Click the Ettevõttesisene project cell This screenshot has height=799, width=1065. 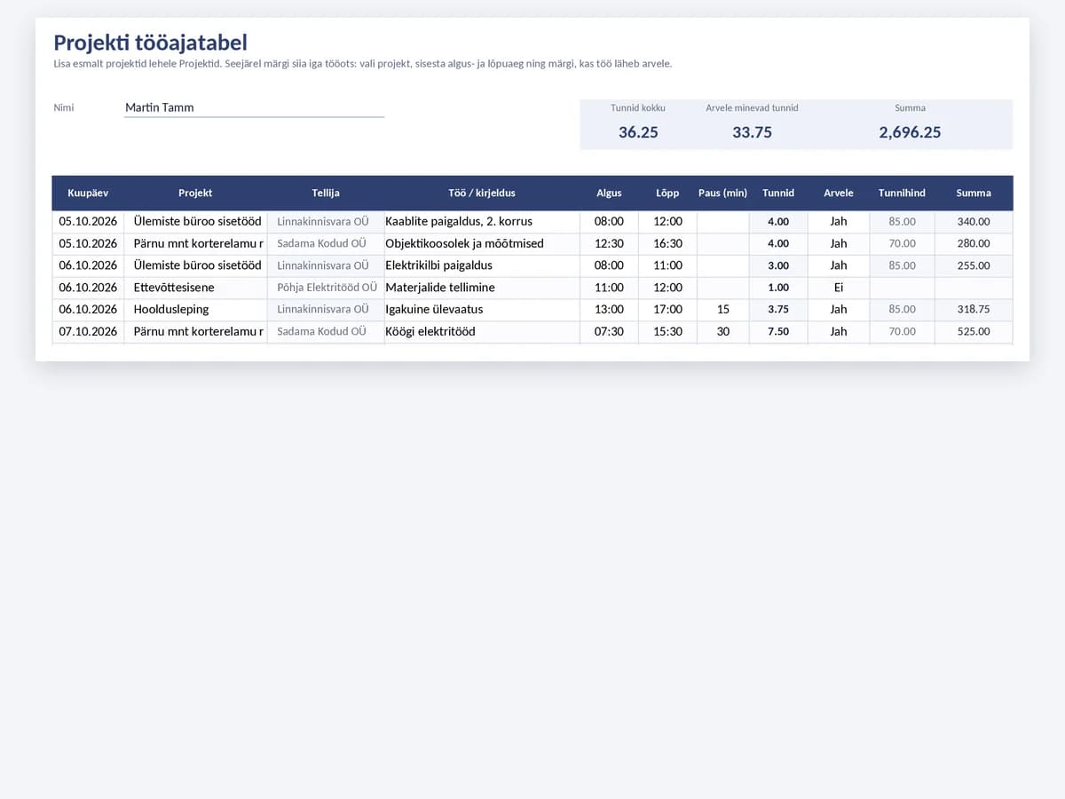(x=195, y=288)
